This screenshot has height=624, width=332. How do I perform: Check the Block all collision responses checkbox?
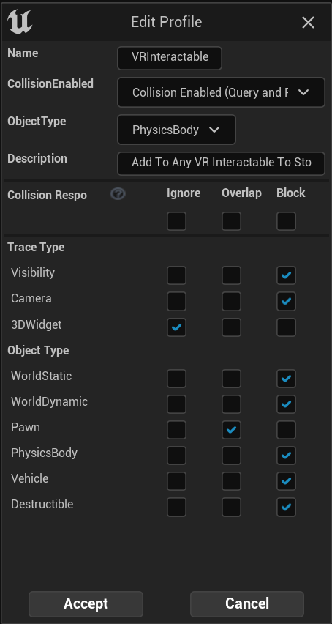(287, 221)
